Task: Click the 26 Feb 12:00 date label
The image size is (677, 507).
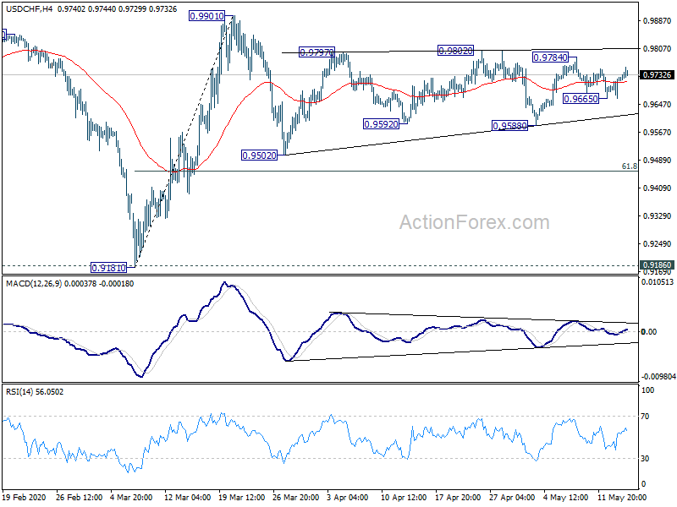Action: point(79,497)
